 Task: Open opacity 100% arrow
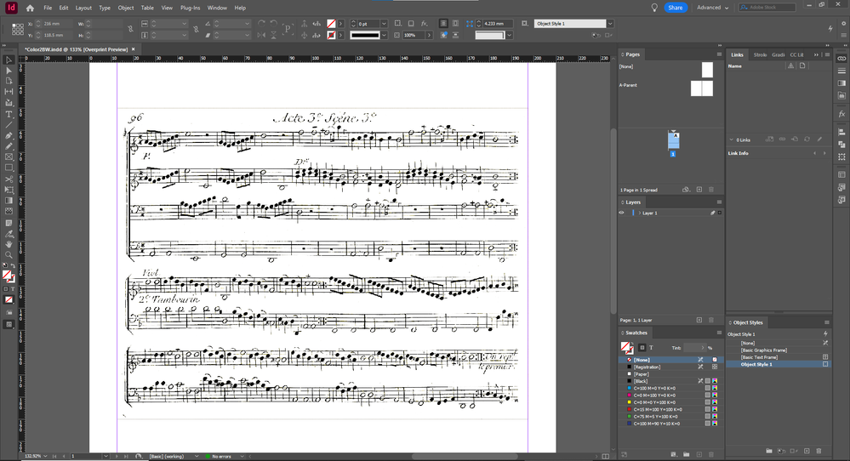[x=429, y=35]
